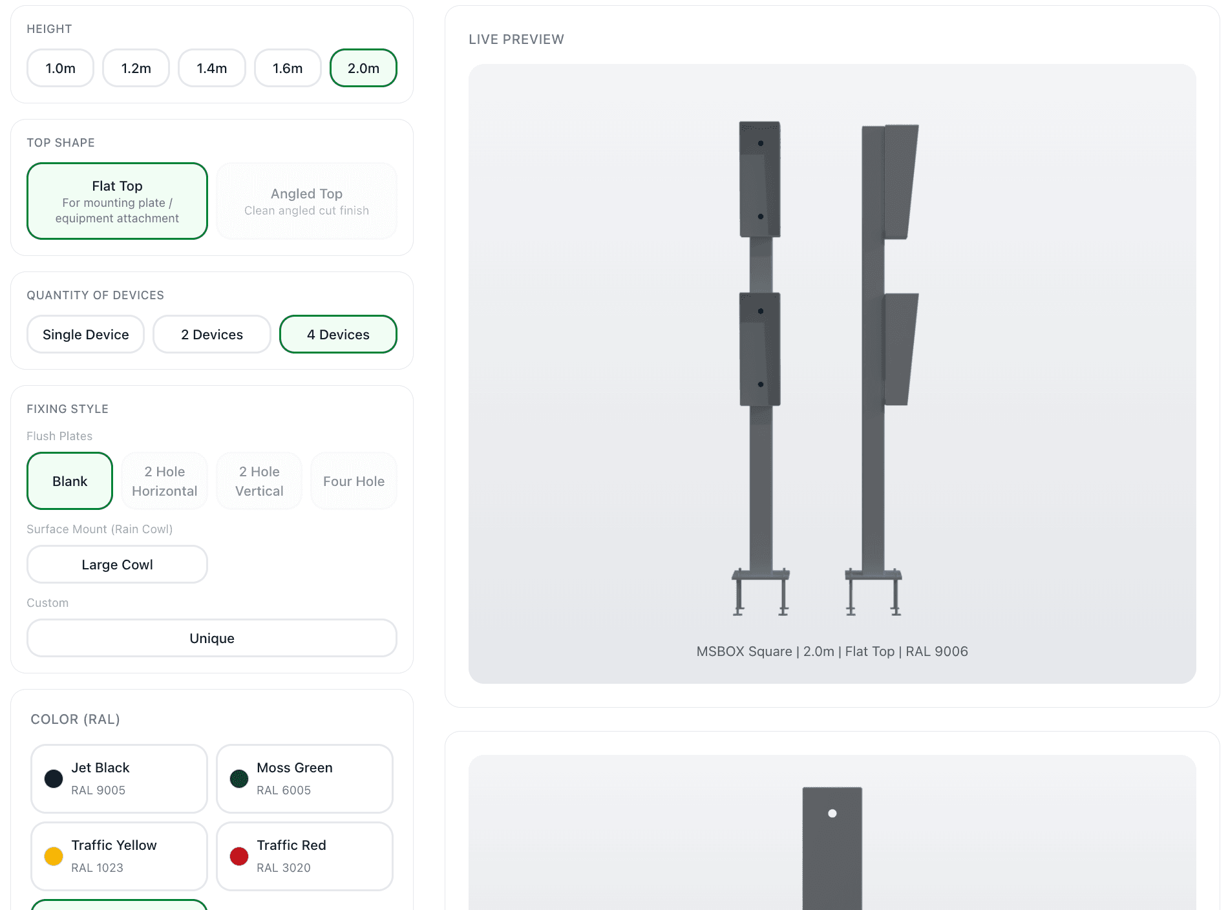The width and height of the screenshot is (1228, 910).
Task: Select 2 Devices quantity
Action: 212,334
